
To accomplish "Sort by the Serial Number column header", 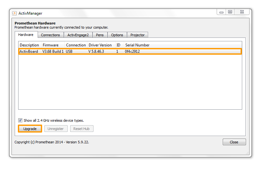I will [137, 45].
